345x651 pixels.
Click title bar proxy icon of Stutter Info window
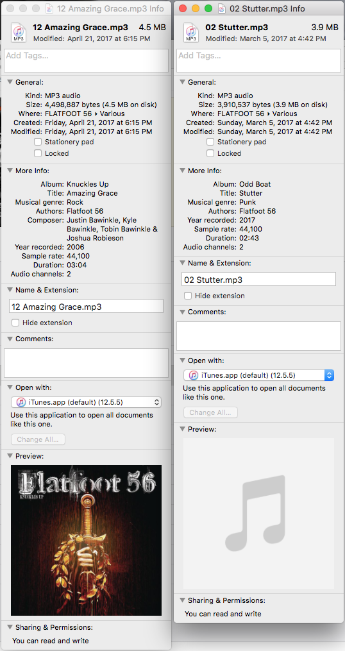(223, 8)
